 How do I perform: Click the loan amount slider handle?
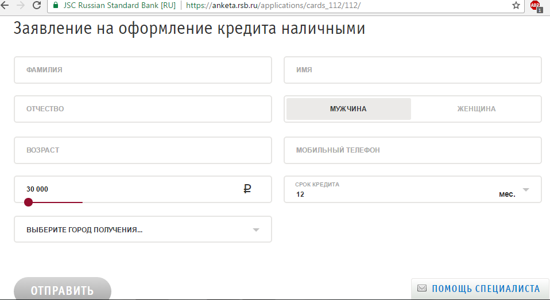[28, 202]
